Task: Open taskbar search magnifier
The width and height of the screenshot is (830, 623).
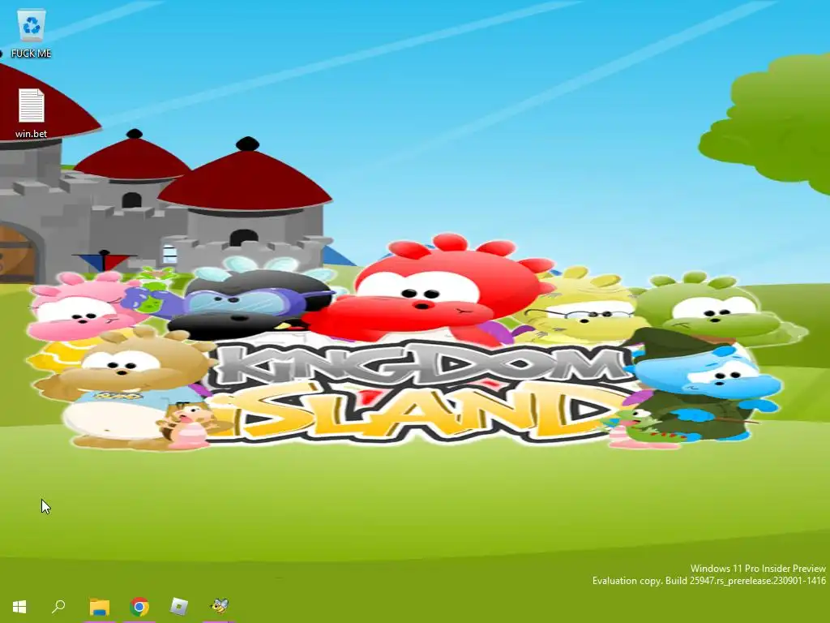Action: (x=58, y=606)
